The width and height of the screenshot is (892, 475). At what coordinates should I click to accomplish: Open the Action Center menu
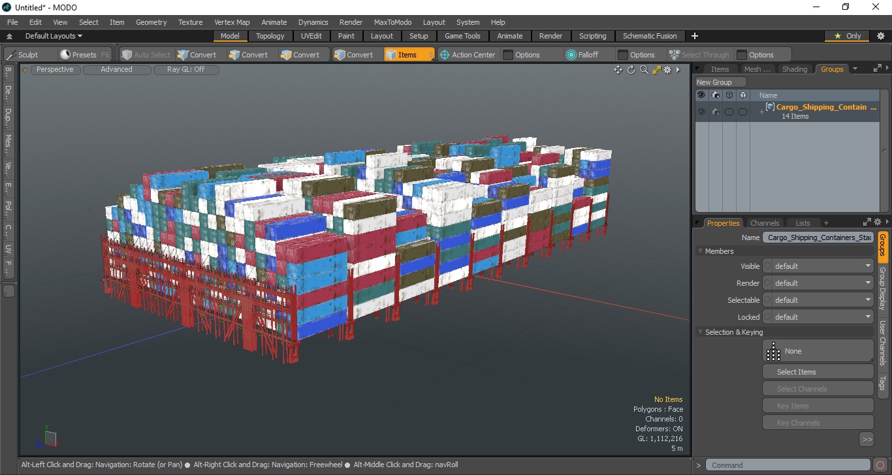click(468, 55)
